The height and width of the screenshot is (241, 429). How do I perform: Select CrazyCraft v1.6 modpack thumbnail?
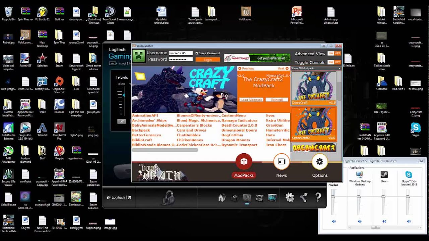(x=313, y=88)
